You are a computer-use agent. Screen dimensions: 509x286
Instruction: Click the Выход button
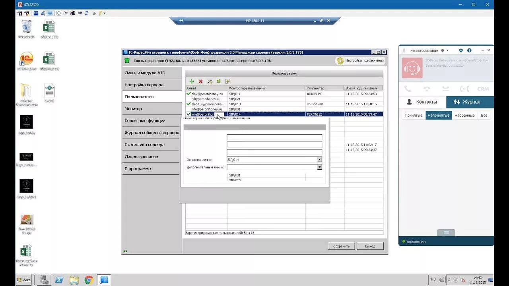(370, 246)
